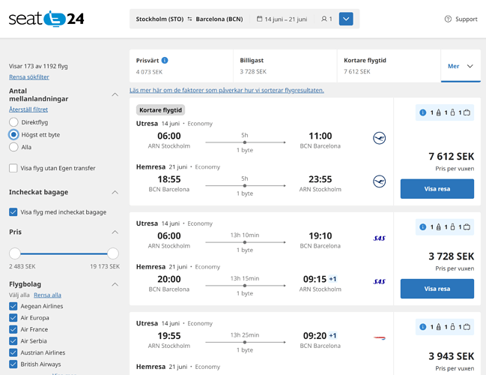
Task: Select Högst ett byte radio option
Action: (13, 134)
